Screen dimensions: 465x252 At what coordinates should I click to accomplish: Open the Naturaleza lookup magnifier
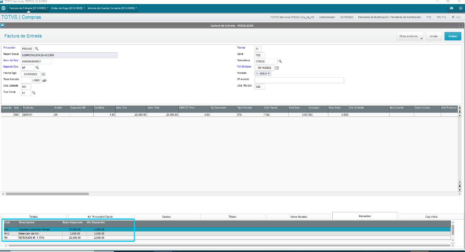coord(280,61)
